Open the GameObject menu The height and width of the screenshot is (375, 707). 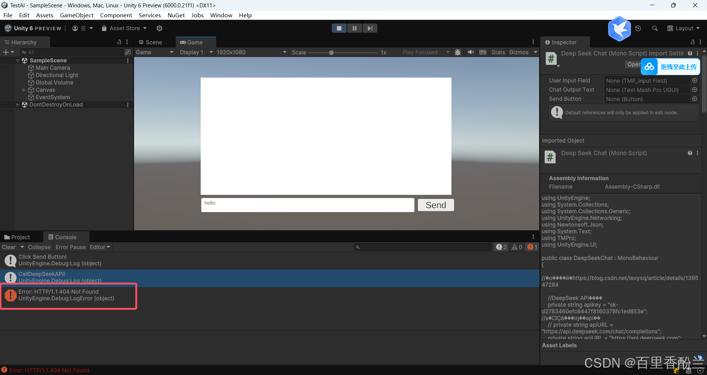pyautogui.click(x=77, y=15)
